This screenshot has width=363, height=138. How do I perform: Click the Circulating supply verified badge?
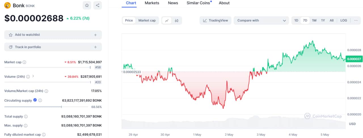pos(35,100)
